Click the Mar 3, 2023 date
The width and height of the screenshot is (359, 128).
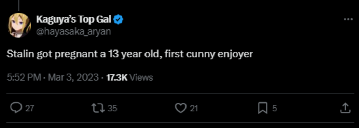(73, 77)
